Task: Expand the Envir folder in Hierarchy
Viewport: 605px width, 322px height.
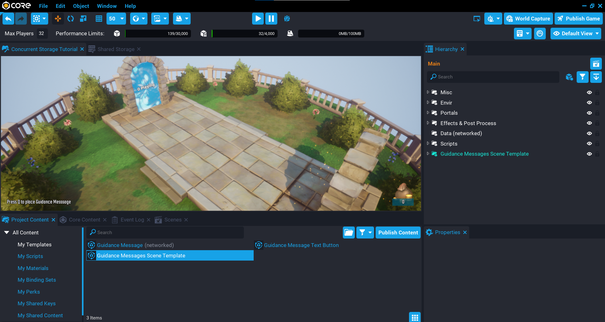Action: point(428,102)
